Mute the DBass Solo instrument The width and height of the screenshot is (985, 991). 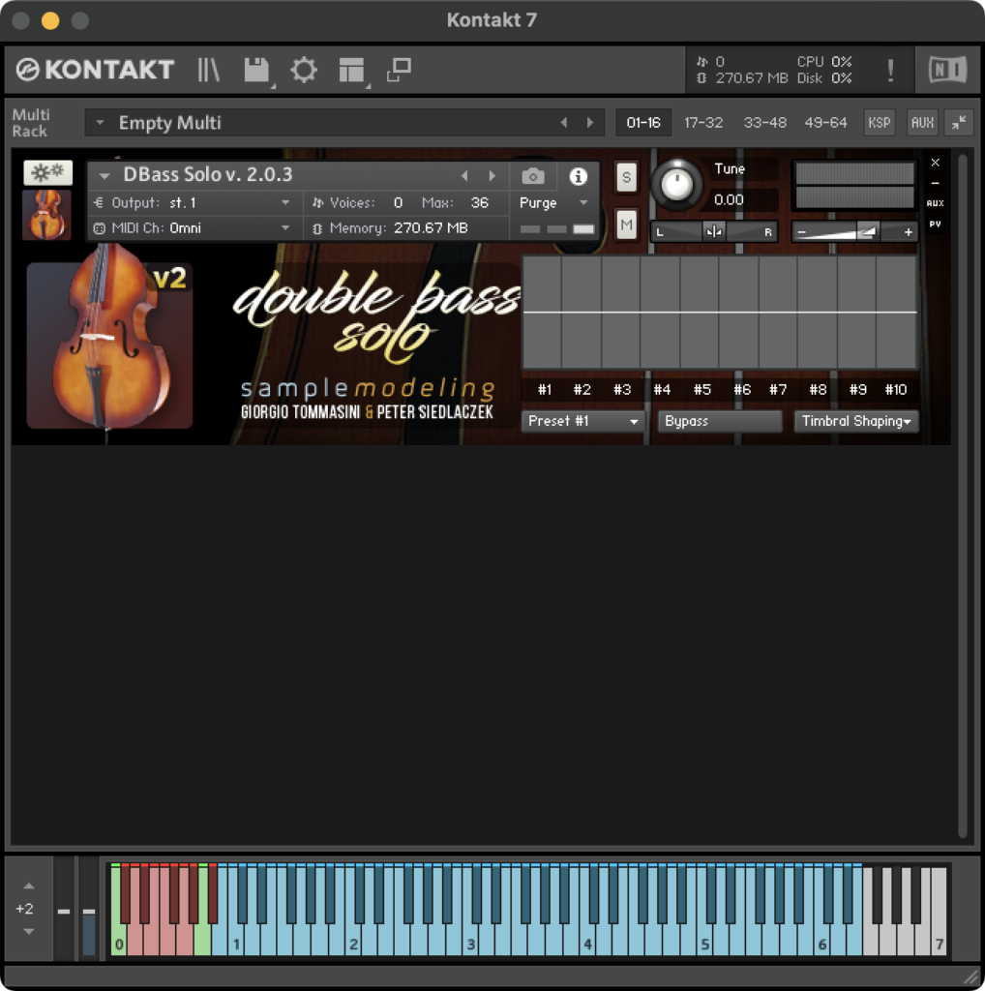tap(625, 225)
